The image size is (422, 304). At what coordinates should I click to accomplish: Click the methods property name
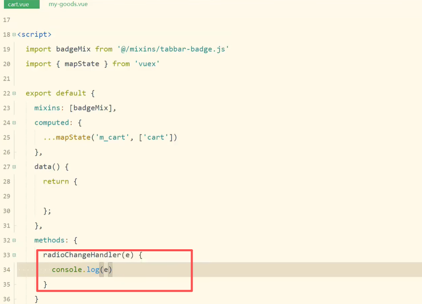point(49,240)
